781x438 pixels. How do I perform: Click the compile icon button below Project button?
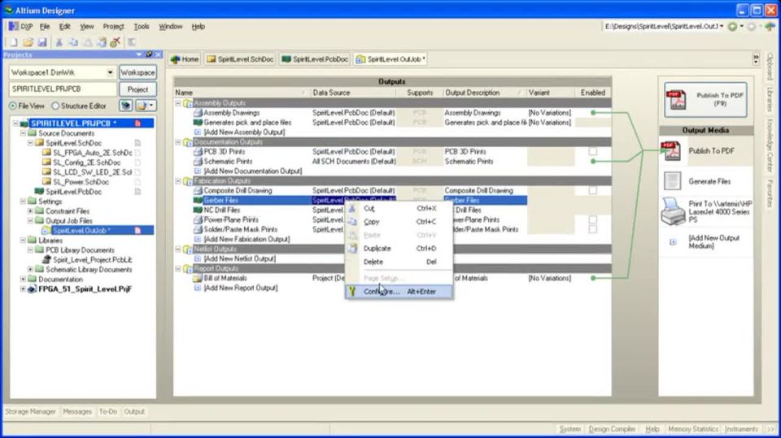coord(126,106)
